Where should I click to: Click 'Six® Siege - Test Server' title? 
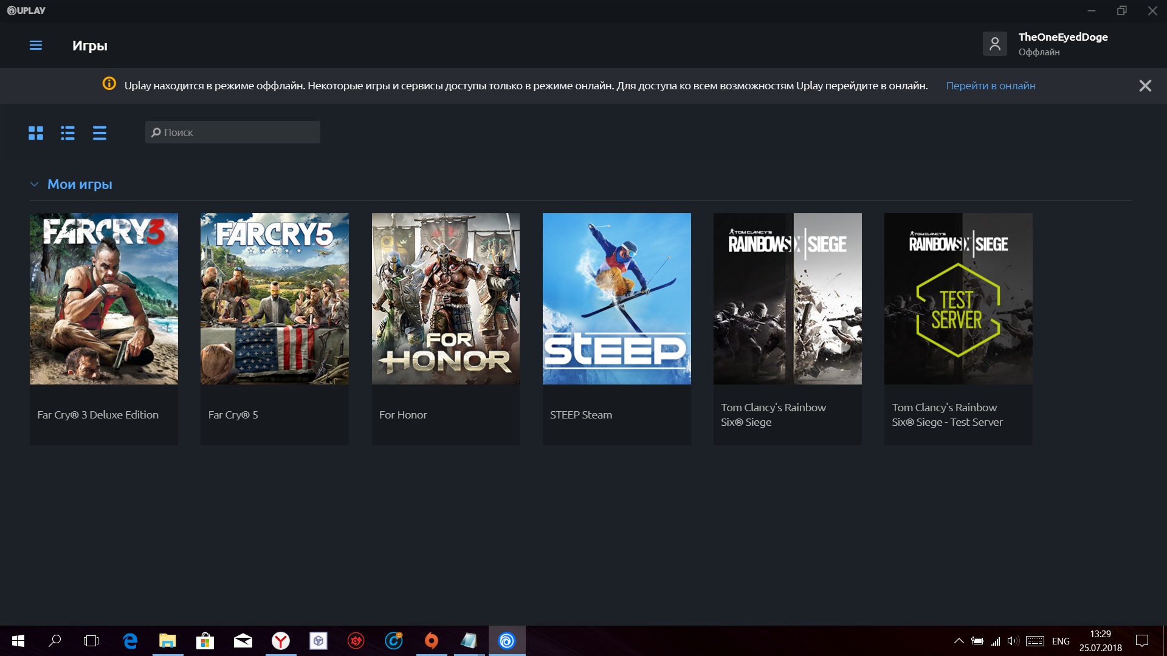coord(947,422)
